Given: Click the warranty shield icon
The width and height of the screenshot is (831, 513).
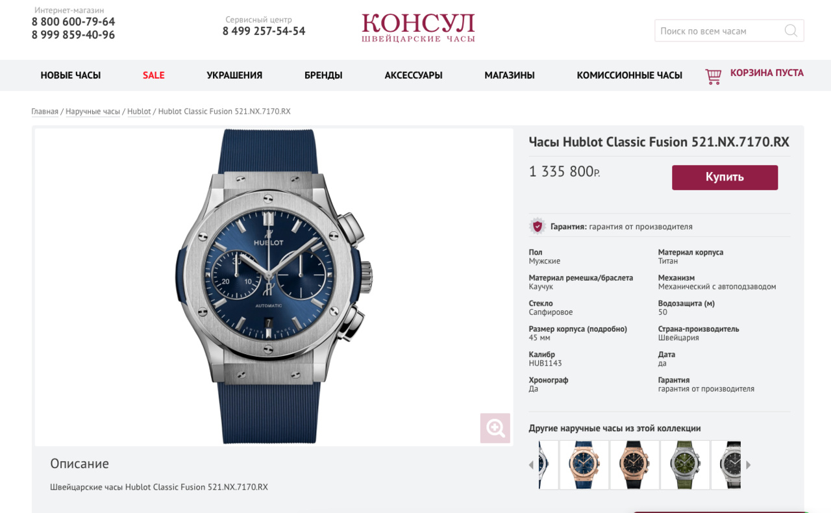Looking at the screenshot, I should point(537,226).
